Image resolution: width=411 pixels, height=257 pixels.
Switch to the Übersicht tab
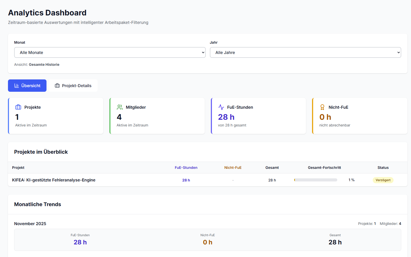click(x=27, y=85)
